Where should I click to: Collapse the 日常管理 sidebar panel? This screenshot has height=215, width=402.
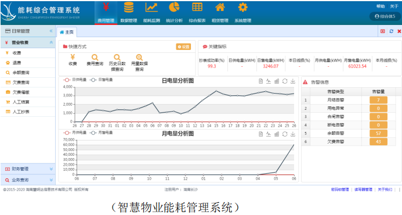click(51, 31)
